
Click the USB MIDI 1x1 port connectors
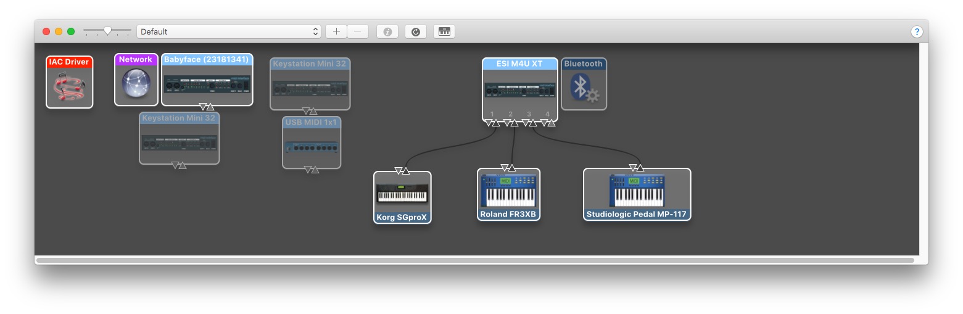click(312, 170)
